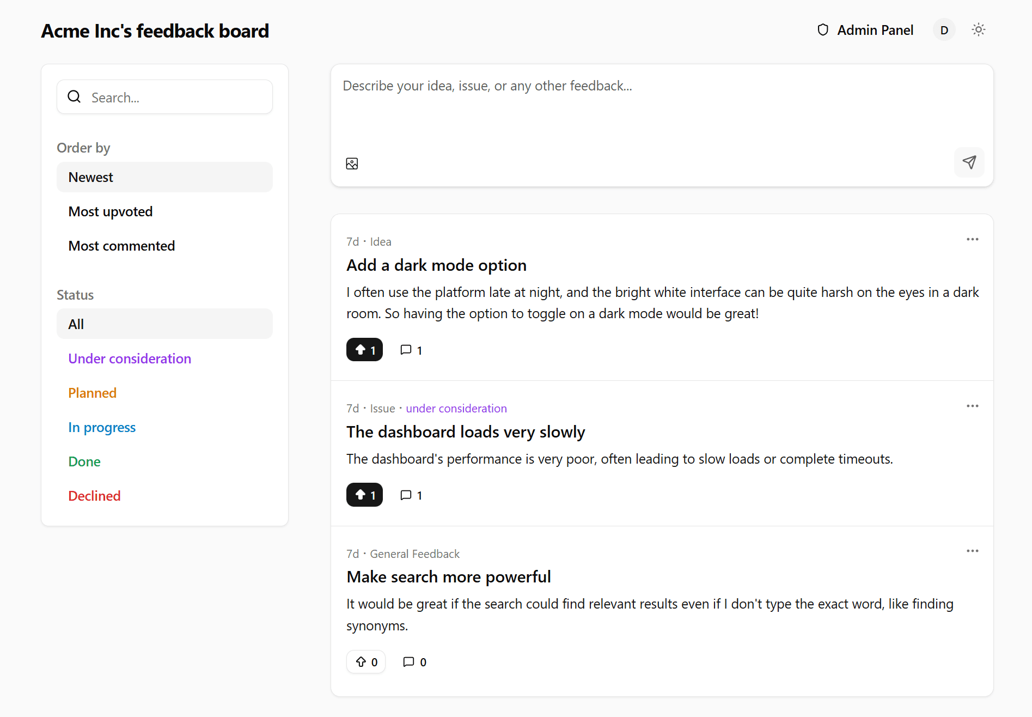Submit feedback using the paper plane icon
Image resolution: width=1032 pixels, height=717 pixels.
pyautogui.click(x=969, y=162)
